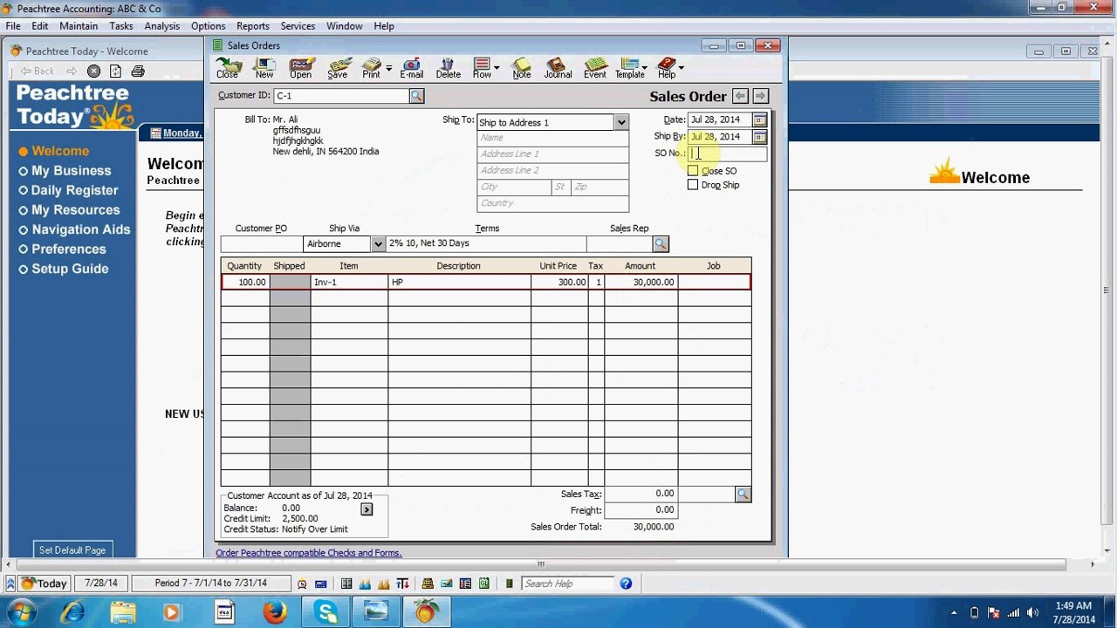E-mail the sales order
1117x628 pixels.
pyautogui.click(x=411, y=68)
